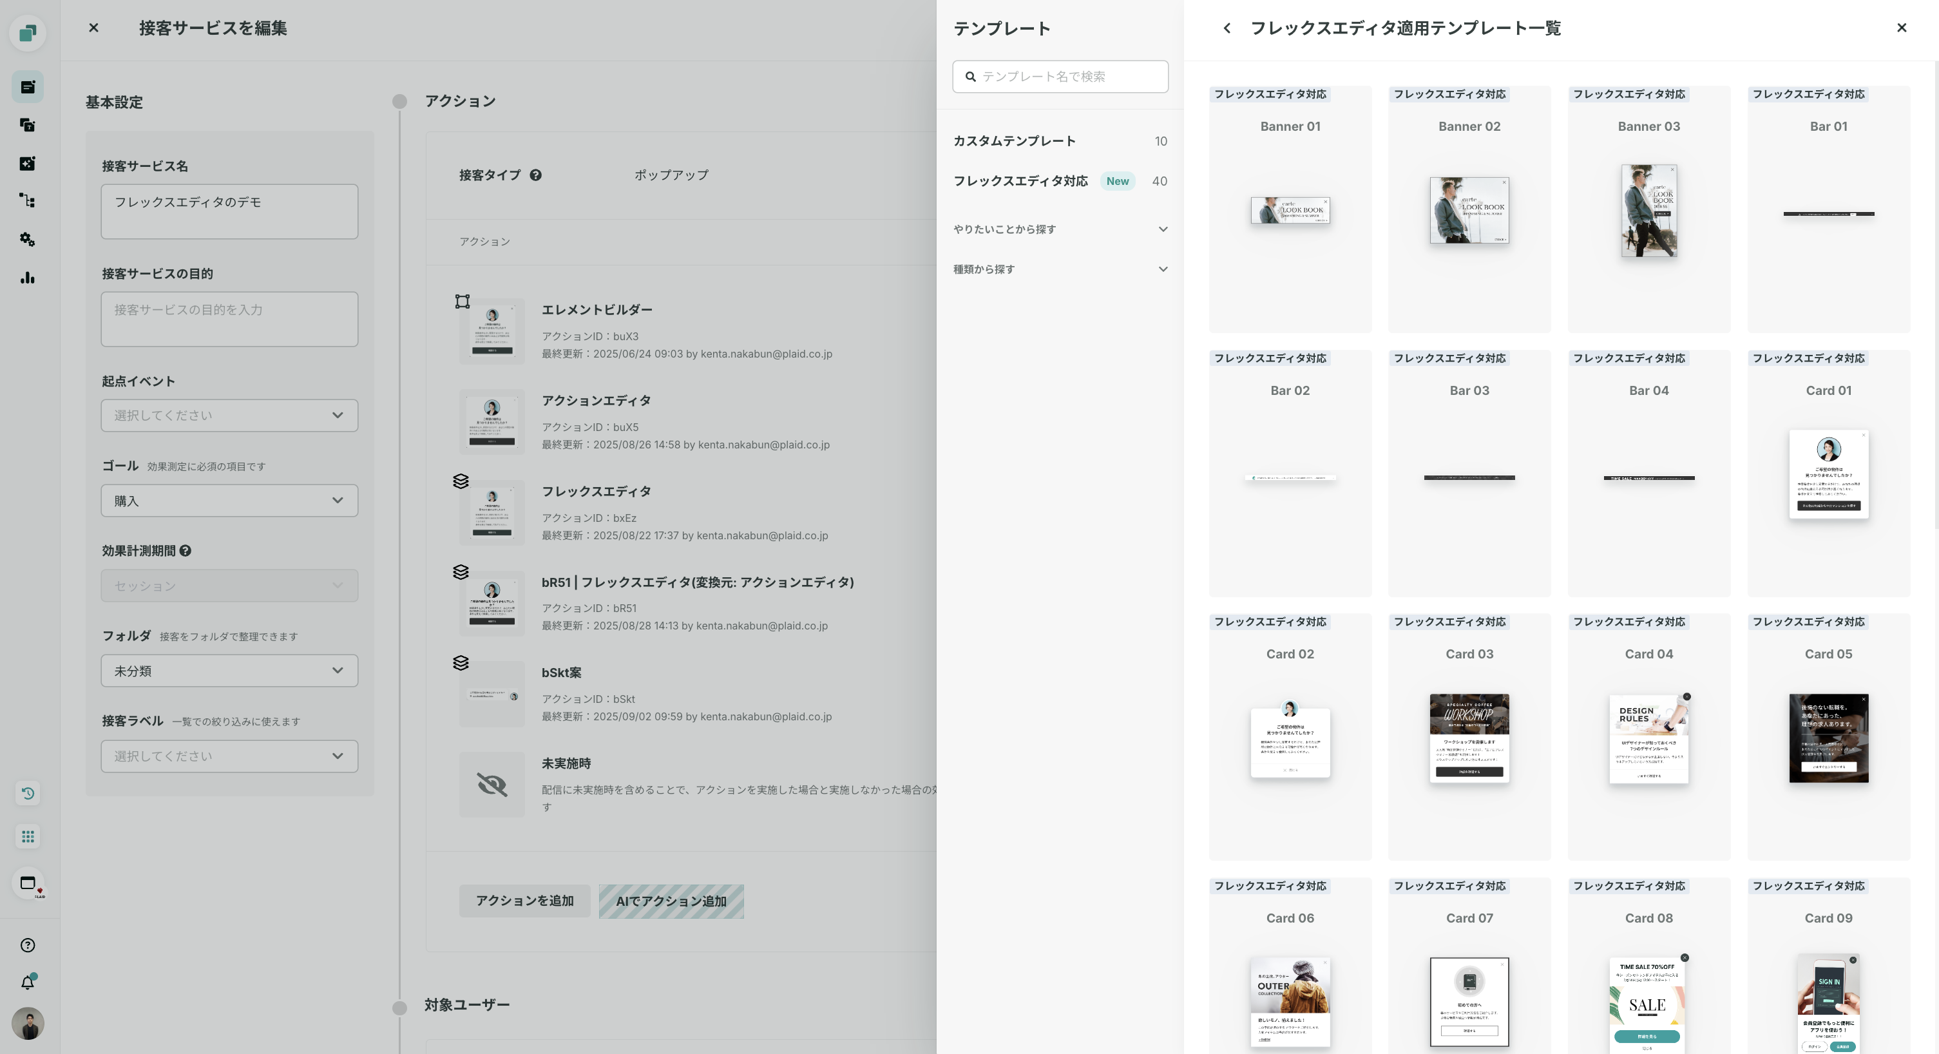Open the ゴール dropdown showing 購入

click(x=229, y=501)
